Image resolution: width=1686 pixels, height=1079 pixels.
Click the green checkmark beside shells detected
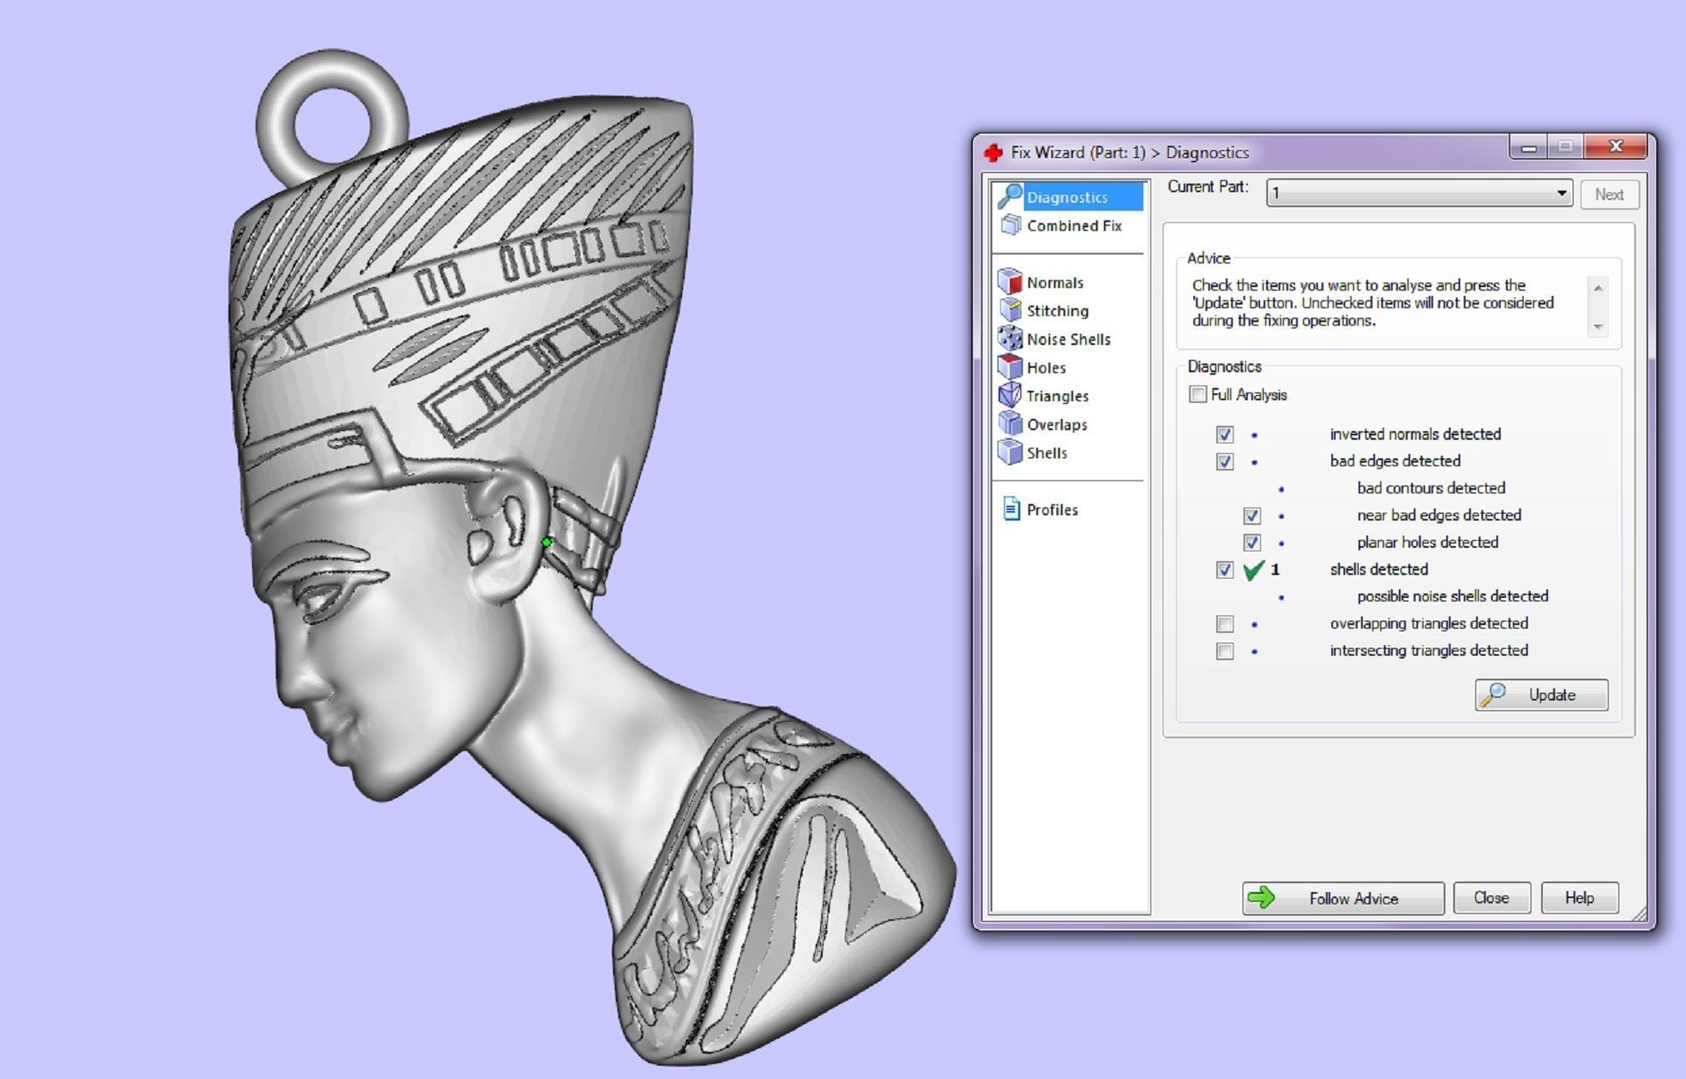tap(1253, 571)
